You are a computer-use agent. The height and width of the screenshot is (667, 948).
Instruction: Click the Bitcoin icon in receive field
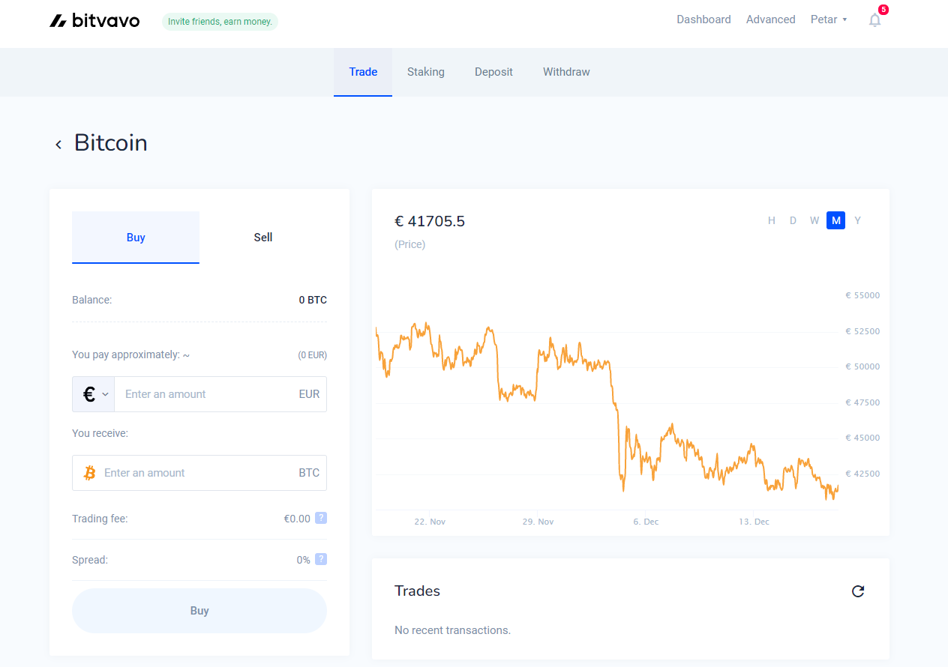[x=90, y=473]
